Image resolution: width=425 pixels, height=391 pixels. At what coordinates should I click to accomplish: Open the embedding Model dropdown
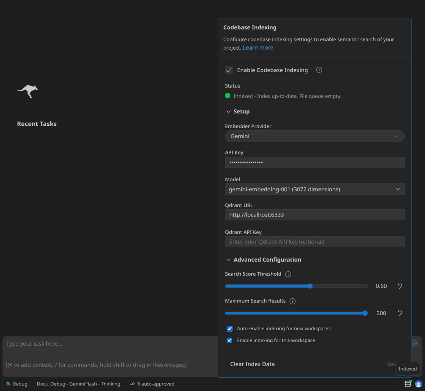314,189
